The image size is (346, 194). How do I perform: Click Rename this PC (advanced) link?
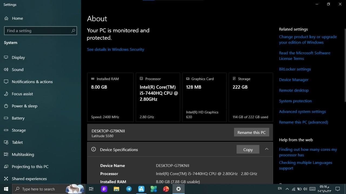click(x=303, y=122)
